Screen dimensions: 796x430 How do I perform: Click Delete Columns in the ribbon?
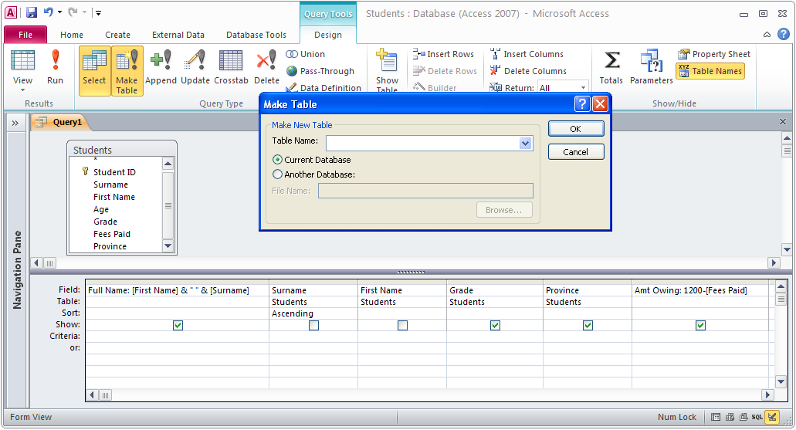(x=528, y=71)
